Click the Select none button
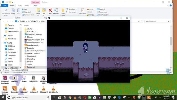The height and width of the screenshot is (100, 177). 102,12
